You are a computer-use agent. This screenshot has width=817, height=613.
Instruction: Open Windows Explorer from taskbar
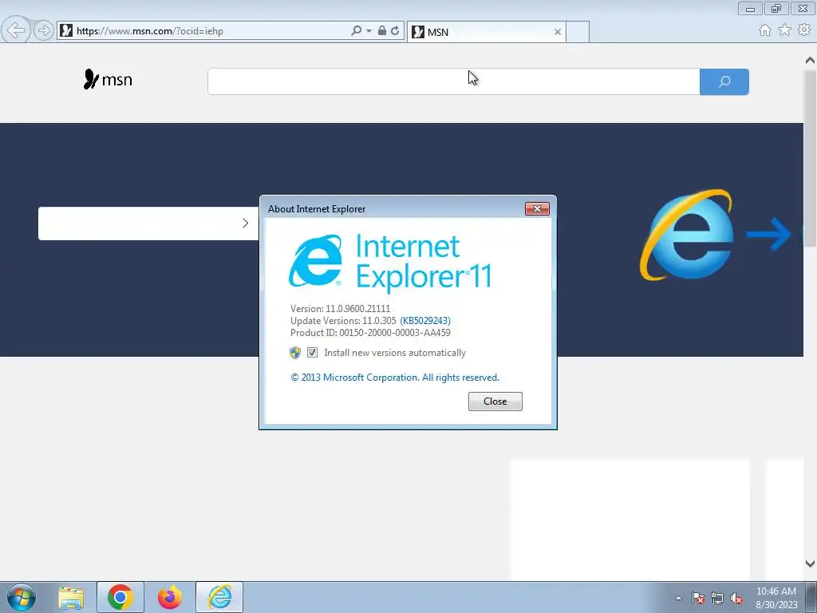[71, 597]
